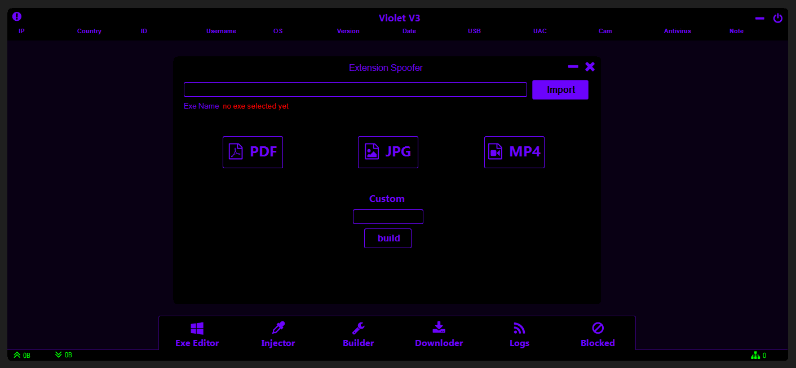This screenshot has height=368, width=796.
Task: Open the Downloder panel
Action: coord(439,335)
